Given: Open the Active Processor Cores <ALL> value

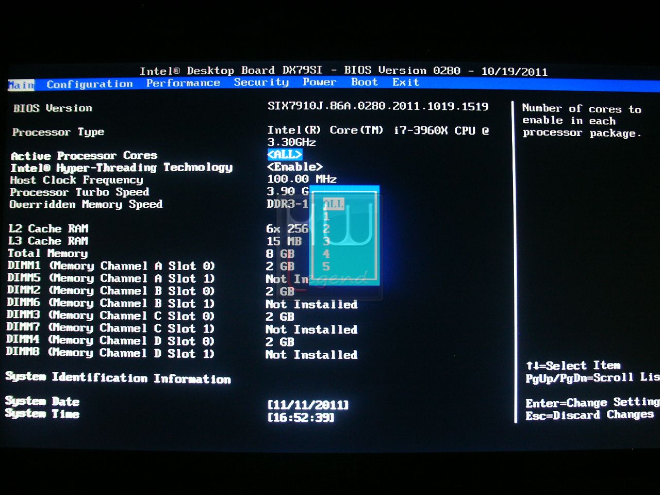Looking at the screenshot, I should click(x=285, y=154).
